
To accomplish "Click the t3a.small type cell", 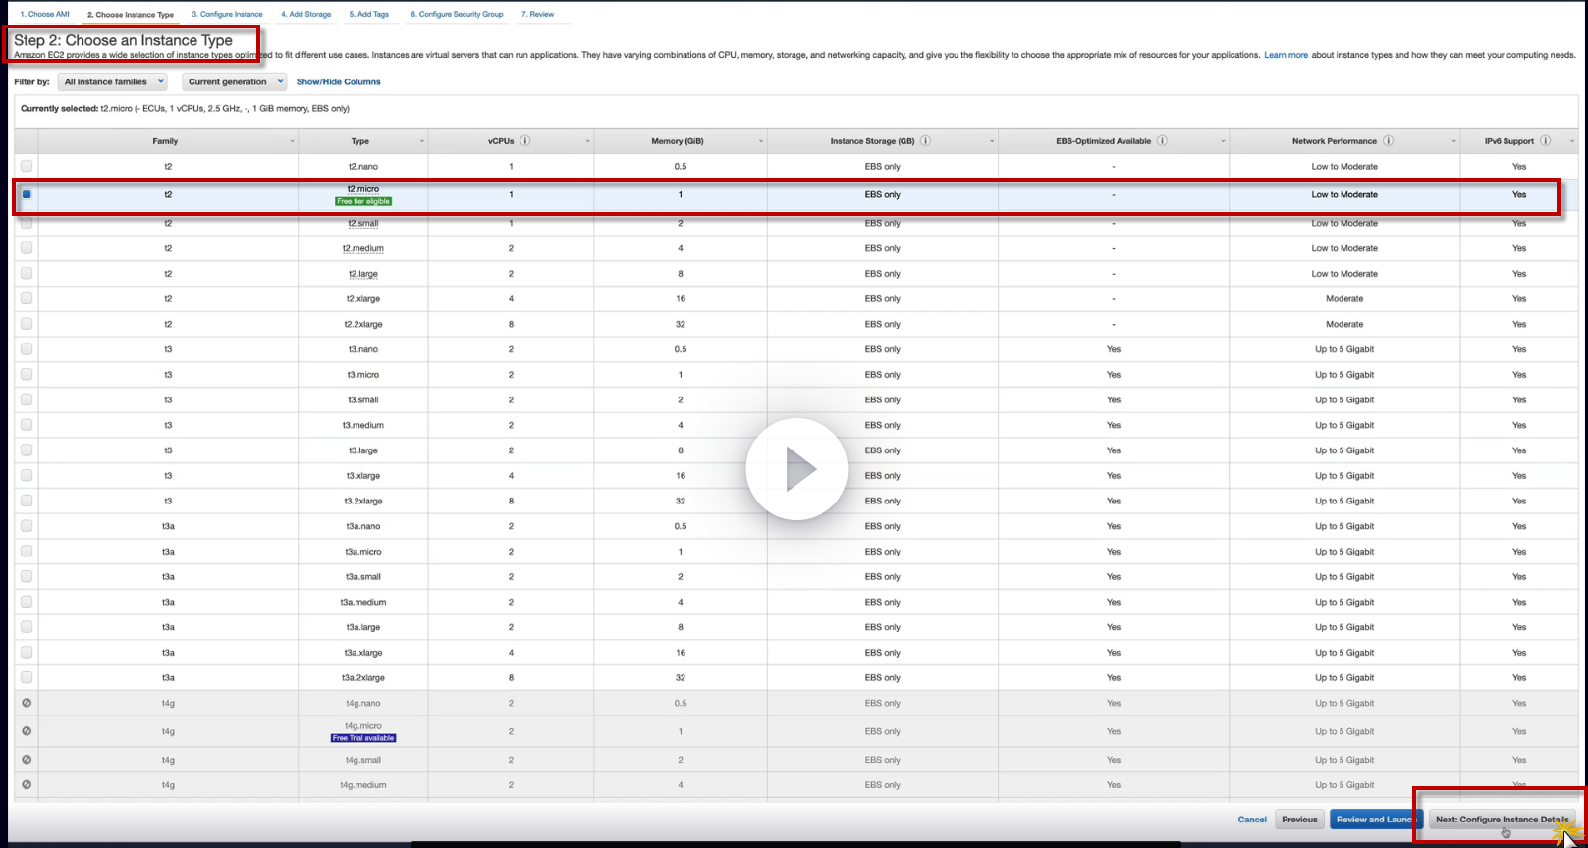I will [x=363, y=577].
